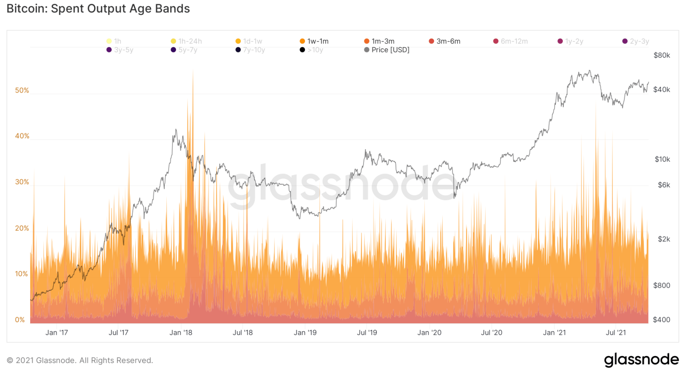The height and width of the screenshot is (372, 686).
Task: Click the gray Price [USD] legend dot
Action: pyautogui.click(x=367, y=50)
